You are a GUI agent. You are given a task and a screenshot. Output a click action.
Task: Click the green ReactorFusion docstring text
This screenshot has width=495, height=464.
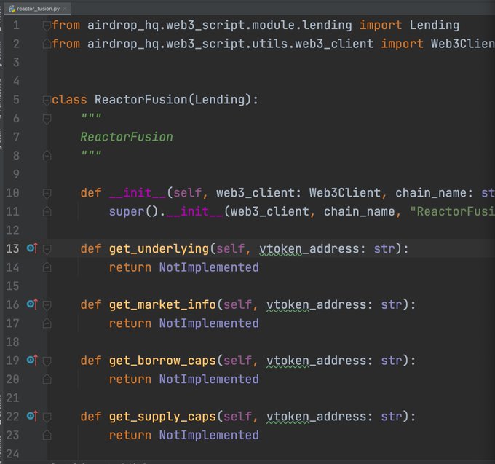[x=127, y=137]
